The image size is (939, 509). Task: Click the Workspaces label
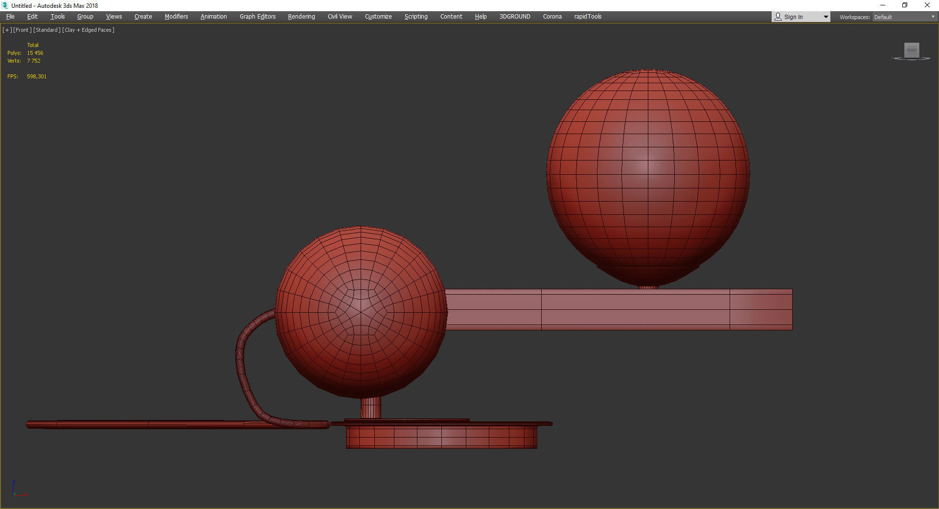(x=854, y=17)
